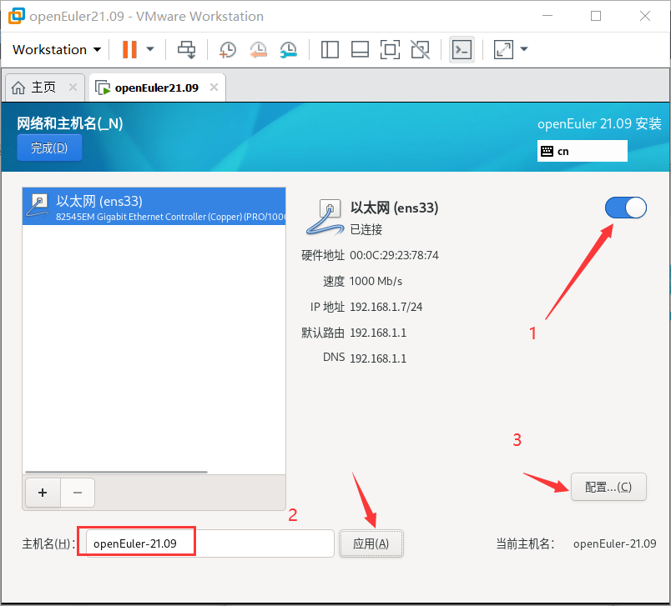Screen dimensions: 671x606
Task: Select the openEuler21.09 tab
Action: (157, 88)
